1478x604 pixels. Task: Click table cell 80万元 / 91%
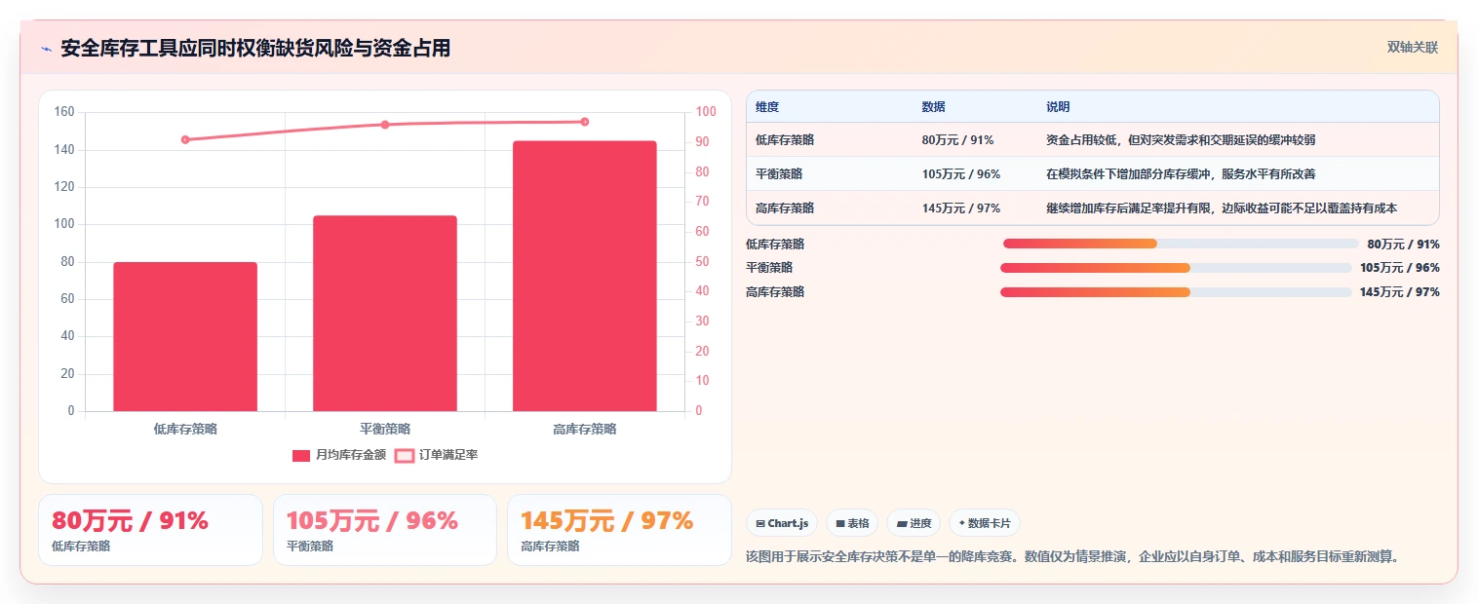957,140
